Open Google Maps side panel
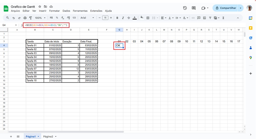 [x=251, y=58]
